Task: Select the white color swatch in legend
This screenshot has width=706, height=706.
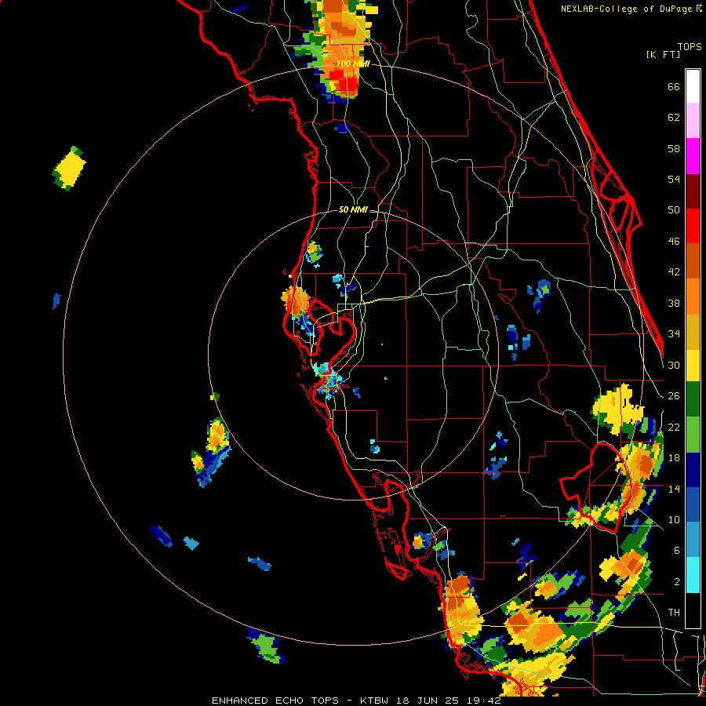Action: (693, 86)
